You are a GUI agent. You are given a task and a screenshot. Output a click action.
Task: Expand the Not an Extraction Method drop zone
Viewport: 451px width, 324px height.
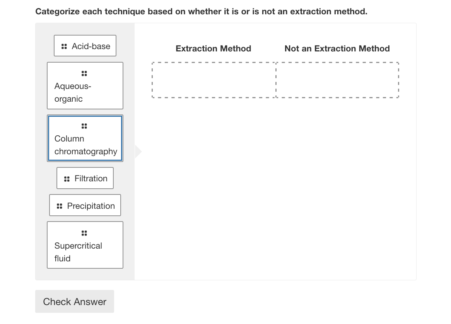[337, 80]
